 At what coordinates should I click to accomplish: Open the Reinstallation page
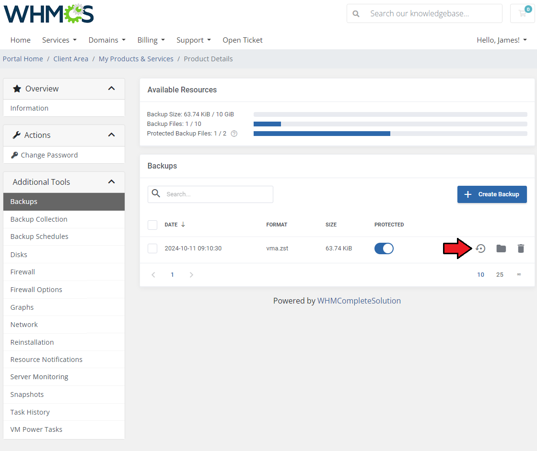pyautogui.click(x=64, y=342)
